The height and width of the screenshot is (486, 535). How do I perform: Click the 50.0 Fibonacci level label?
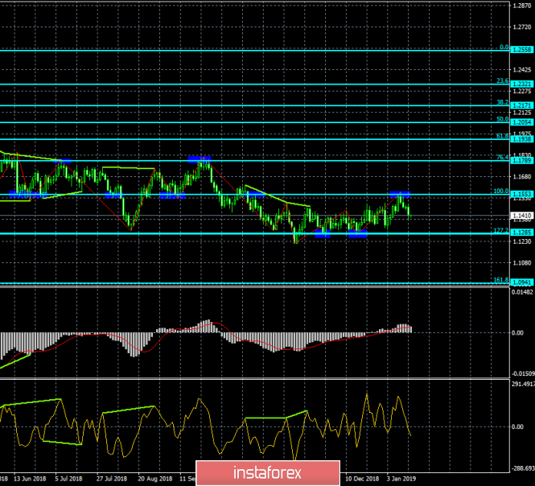click(501, 118)
